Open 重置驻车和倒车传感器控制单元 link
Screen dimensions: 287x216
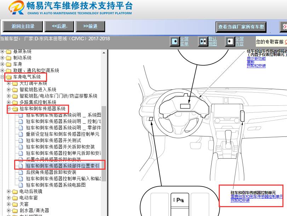coord(257,197)
